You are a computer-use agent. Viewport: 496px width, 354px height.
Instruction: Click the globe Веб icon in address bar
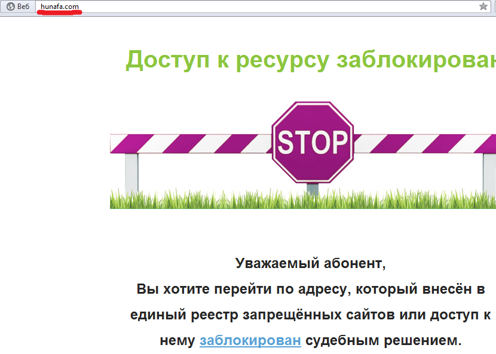[11, 7]
